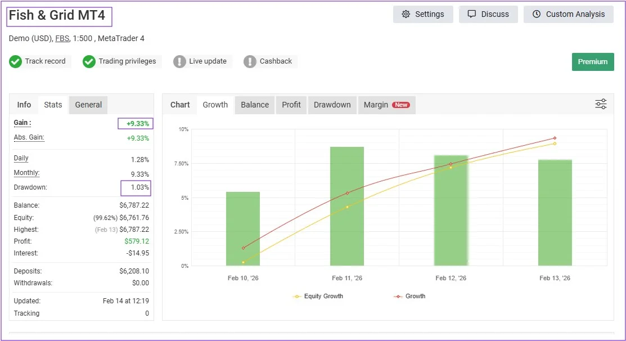The width and height of the screenshot is (626, 341).
Task: Show the Balance chart tab
Action: click(x=254, y=105)
